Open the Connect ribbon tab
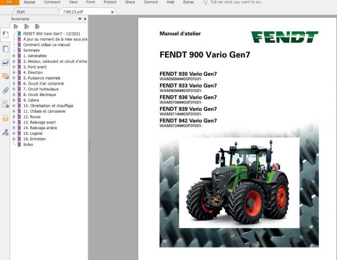 click(151, 2)
